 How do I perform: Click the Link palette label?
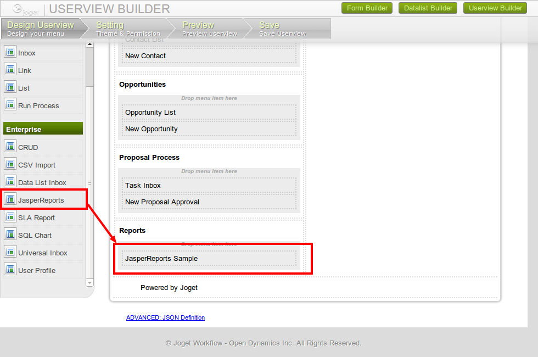(x=24, y=70)
